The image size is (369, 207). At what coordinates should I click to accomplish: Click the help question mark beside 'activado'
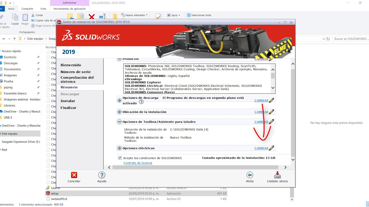141,102
